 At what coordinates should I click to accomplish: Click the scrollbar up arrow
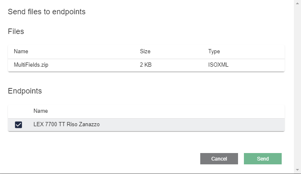(x=297, y=3)
